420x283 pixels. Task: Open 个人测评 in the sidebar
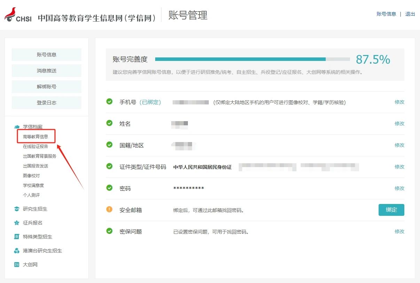31,195
